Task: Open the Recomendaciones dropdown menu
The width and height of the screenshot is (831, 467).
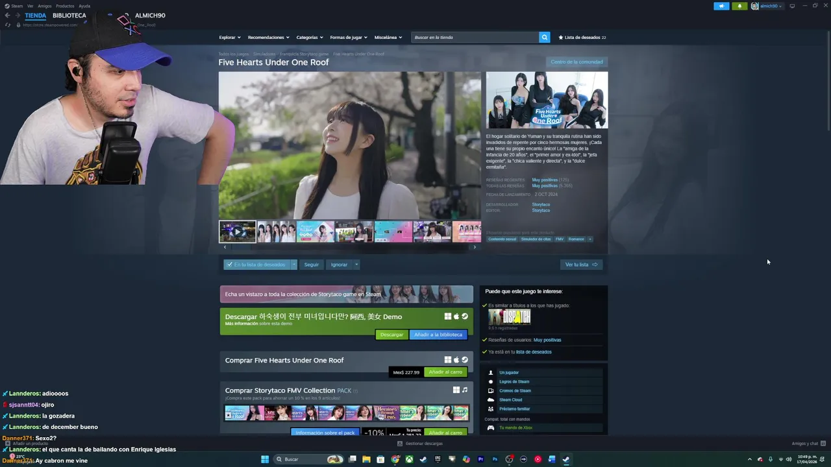Action: coord(268,37)
